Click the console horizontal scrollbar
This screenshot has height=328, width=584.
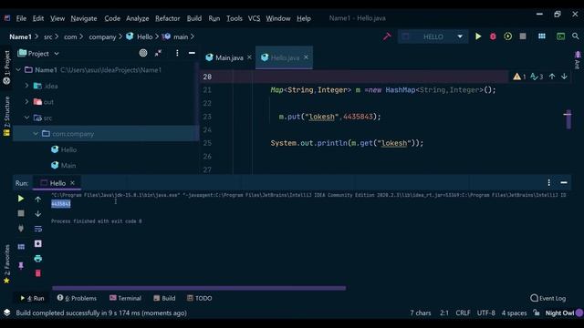(199, 288)
